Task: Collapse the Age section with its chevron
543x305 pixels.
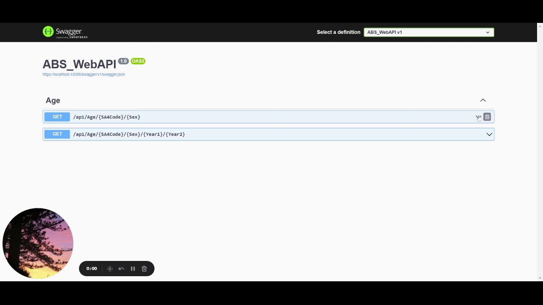Action: pos(483,100)
